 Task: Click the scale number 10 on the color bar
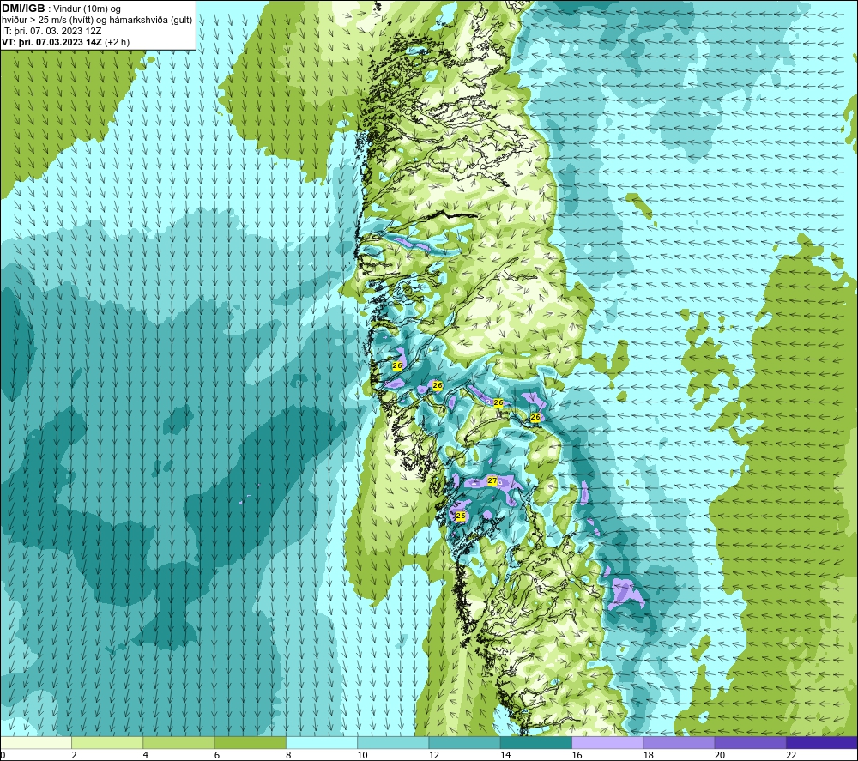pos(362,755)
